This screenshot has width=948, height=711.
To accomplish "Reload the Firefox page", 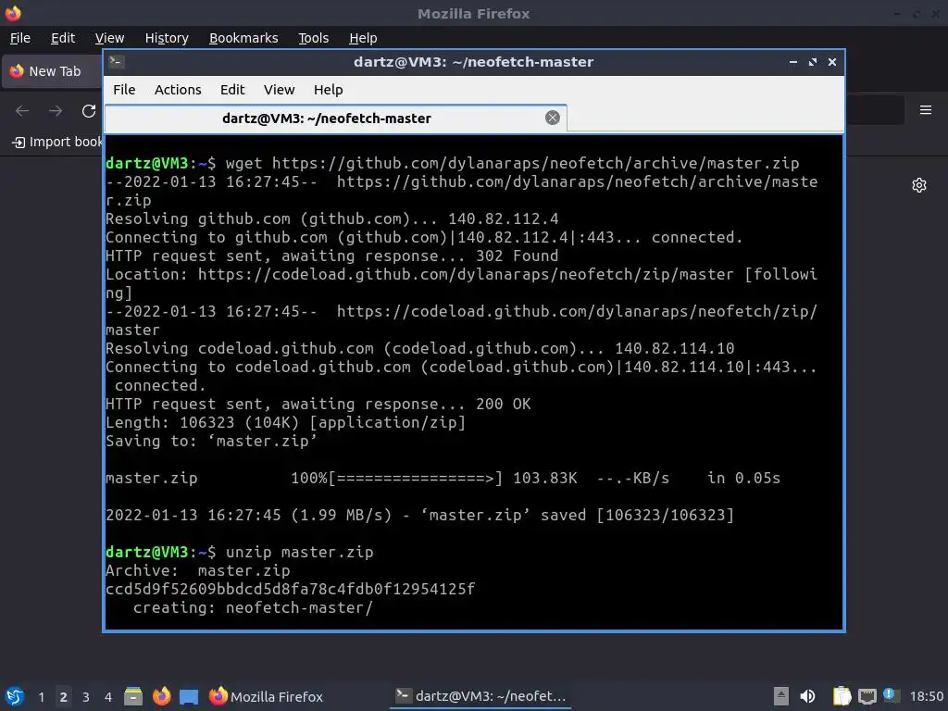I will pyautogui.click(x=89, y=111).
